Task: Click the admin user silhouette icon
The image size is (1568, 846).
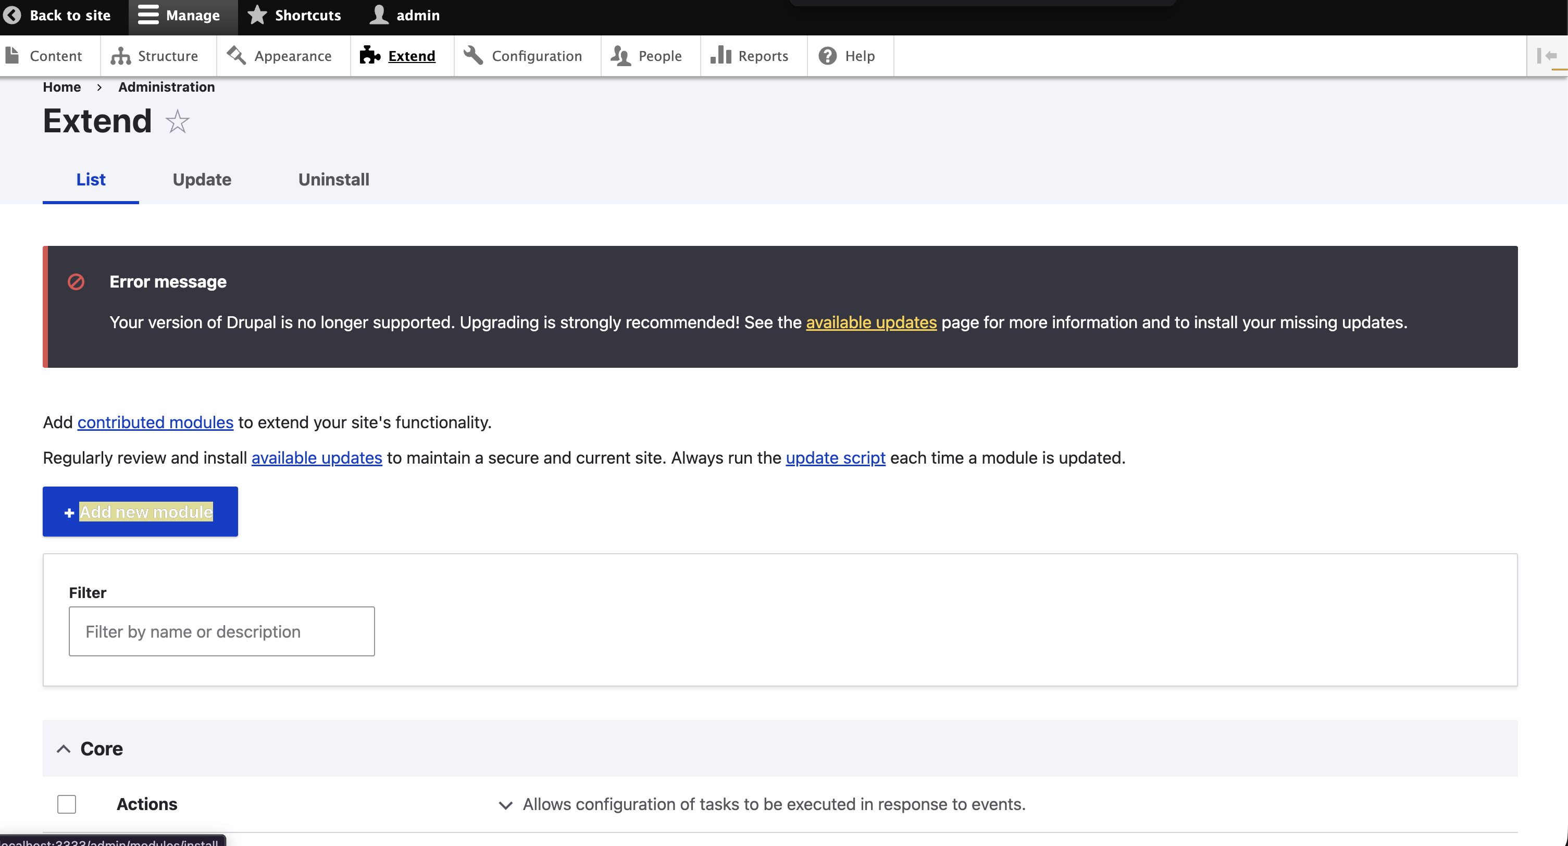Action: coord(379,15)
